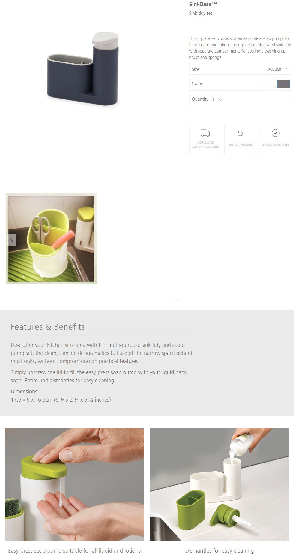Click the WORLDWIDE DELIVERY AVAILABLE label
Image resolution: width=294 pixels, height=555 pixels.
pyautogui.click(x=205, y=145)
